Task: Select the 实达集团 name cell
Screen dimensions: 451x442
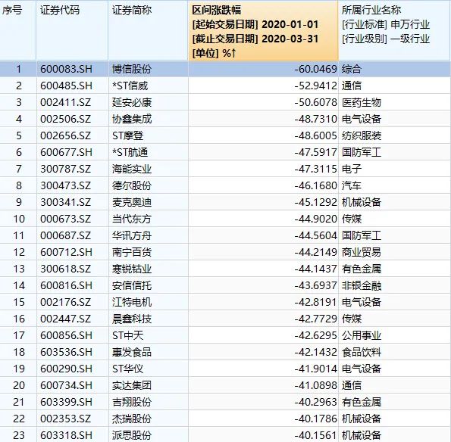Action: (x=132, y=385)
